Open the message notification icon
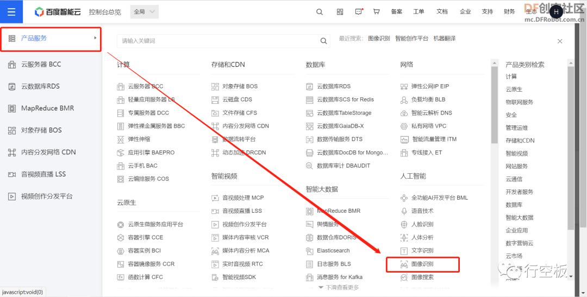 pyautogui.click(x=359, y=11)
